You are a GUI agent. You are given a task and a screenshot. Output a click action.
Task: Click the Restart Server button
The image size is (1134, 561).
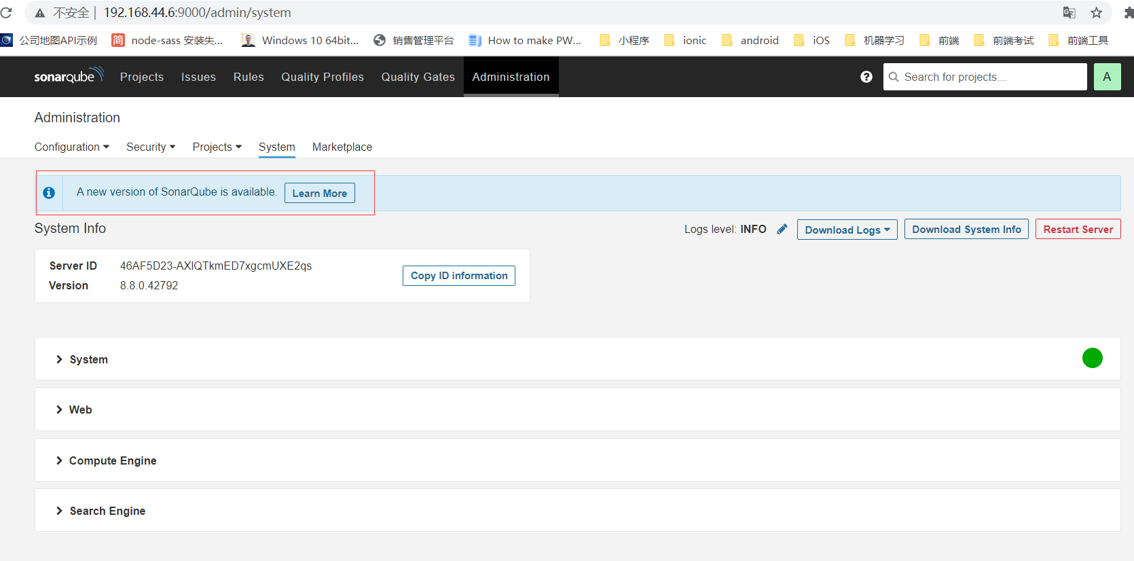pyautogui.click(x=1078, y=230)
